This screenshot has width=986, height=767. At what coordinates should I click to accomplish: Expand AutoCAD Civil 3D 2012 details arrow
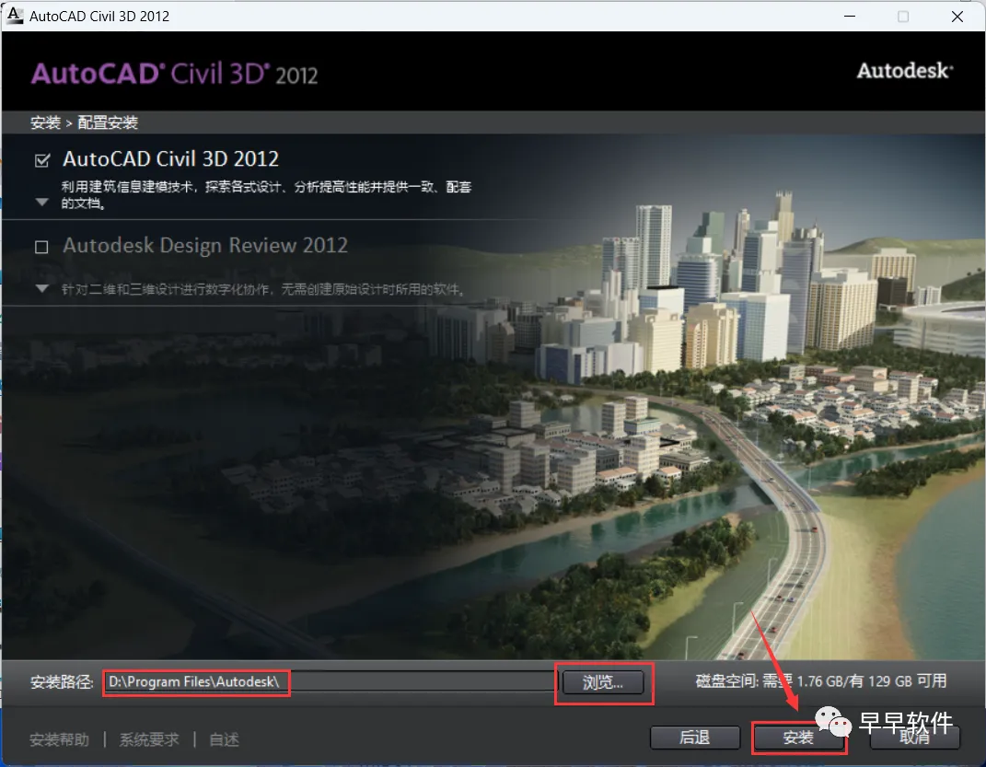42,203
